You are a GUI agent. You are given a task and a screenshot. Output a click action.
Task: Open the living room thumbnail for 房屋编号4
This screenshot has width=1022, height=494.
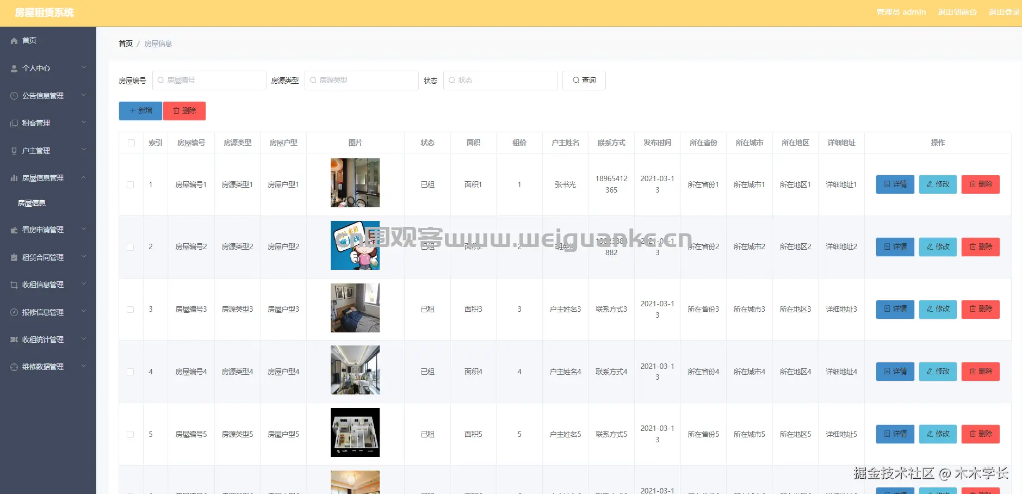coord(355,370)
